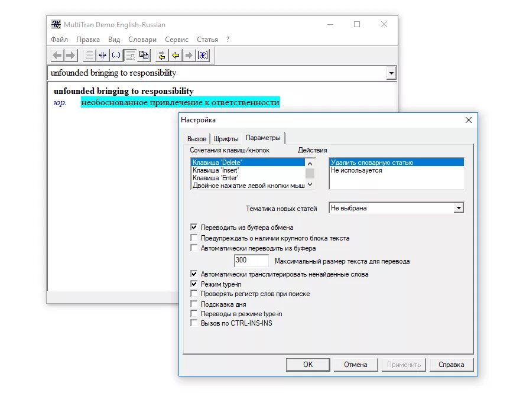Click the Применить button
This screenshot has height=393, width=523.
pos(404,365)
